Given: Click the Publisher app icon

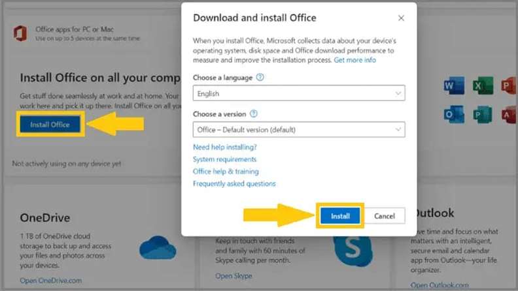Looking at the screenshot, I should coord(482,114).
